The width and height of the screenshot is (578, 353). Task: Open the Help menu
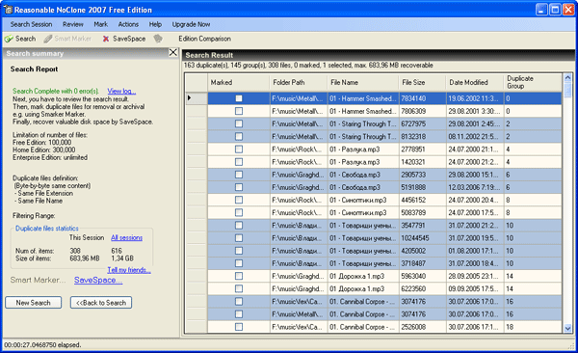pos(155,24)
